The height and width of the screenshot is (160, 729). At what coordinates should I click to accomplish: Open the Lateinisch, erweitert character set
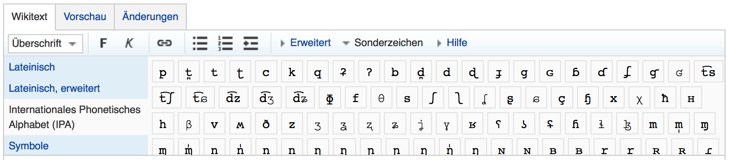pyautogui.click(x=54, y=88)
